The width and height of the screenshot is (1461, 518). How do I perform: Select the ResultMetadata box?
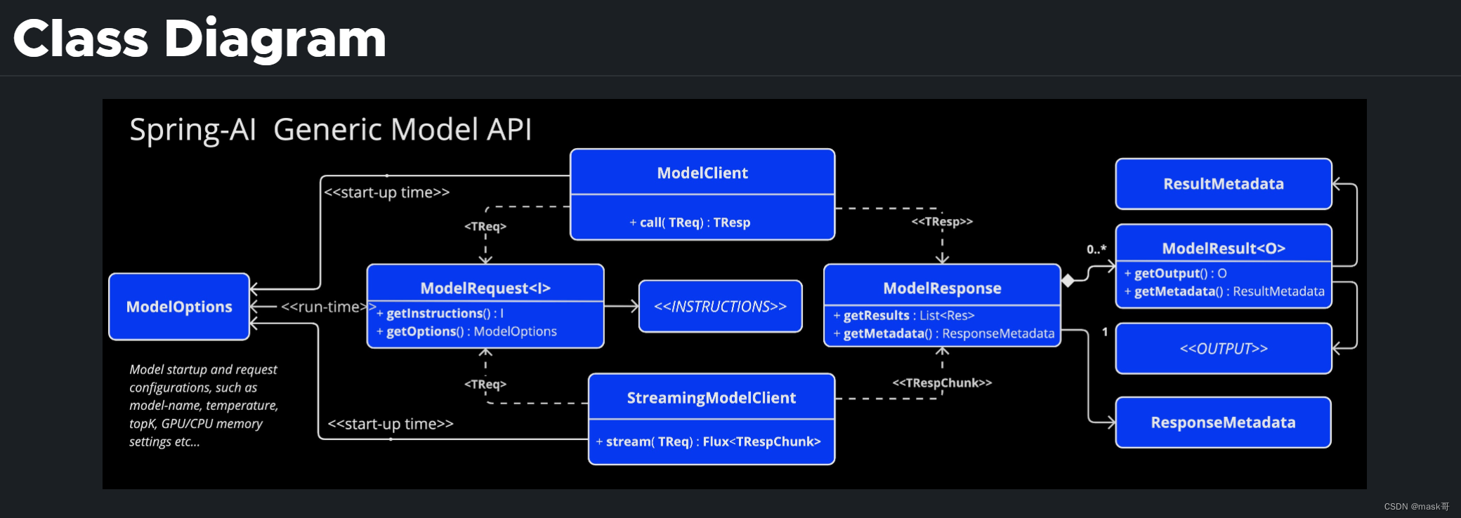click(x=1224, y=184)
